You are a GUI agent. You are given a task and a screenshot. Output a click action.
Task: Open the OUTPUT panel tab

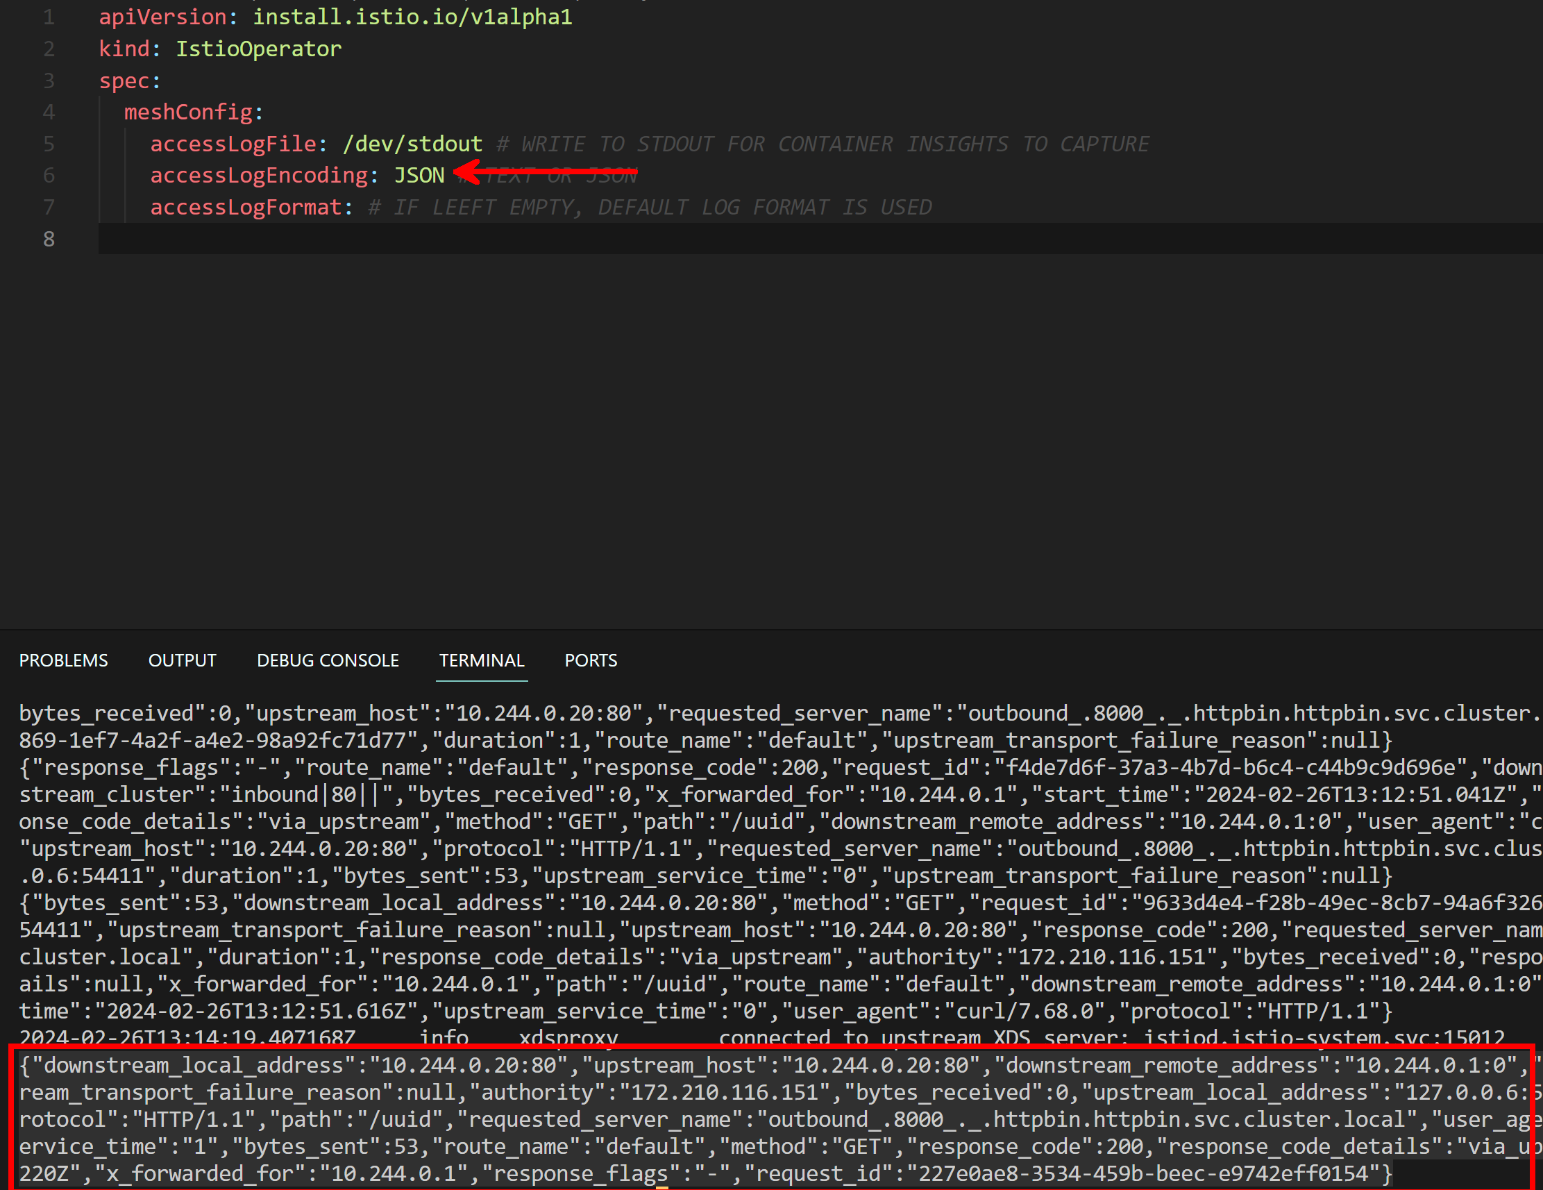click(x=183, y=660)
